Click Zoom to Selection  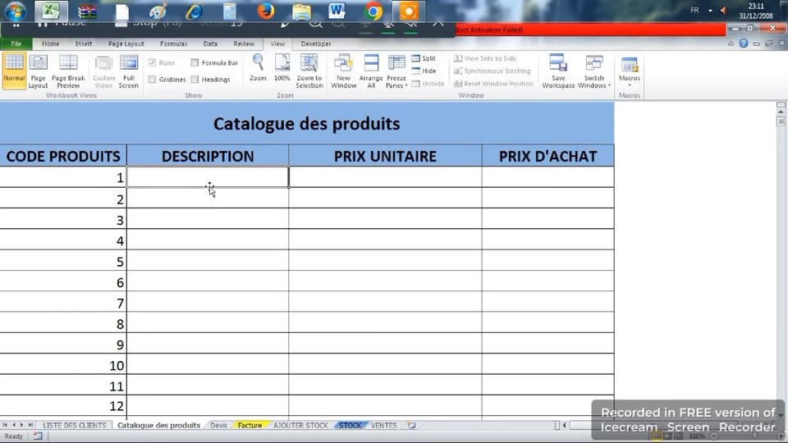[x=309, y=71]
